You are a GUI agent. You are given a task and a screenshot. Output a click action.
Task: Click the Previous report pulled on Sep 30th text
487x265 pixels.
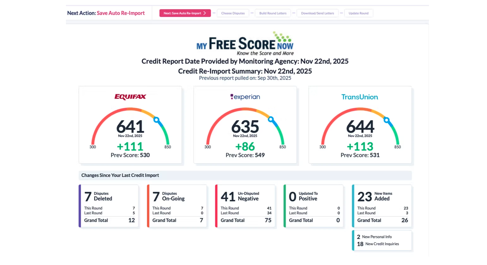coord(245,78)
